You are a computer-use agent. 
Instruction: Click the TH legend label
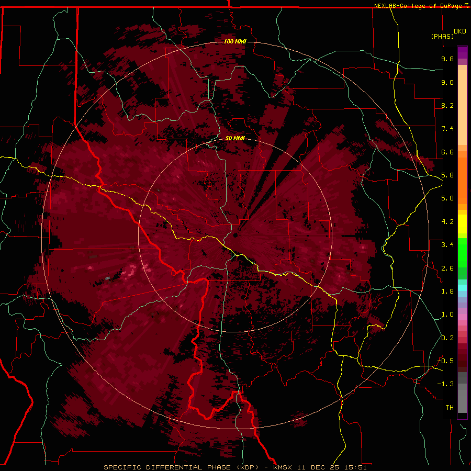[x=450, y=408]
